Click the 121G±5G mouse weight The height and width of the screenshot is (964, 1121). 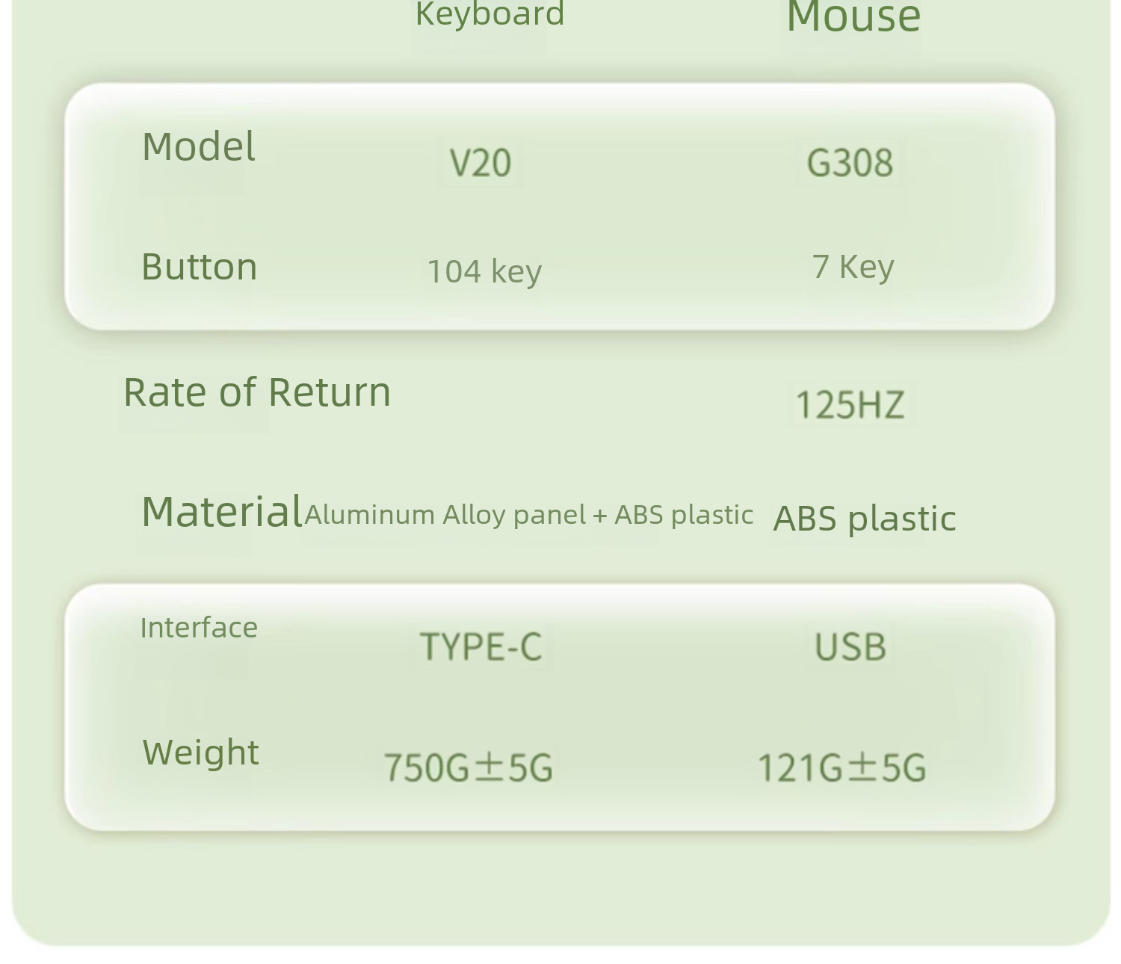tap(841, 768)
